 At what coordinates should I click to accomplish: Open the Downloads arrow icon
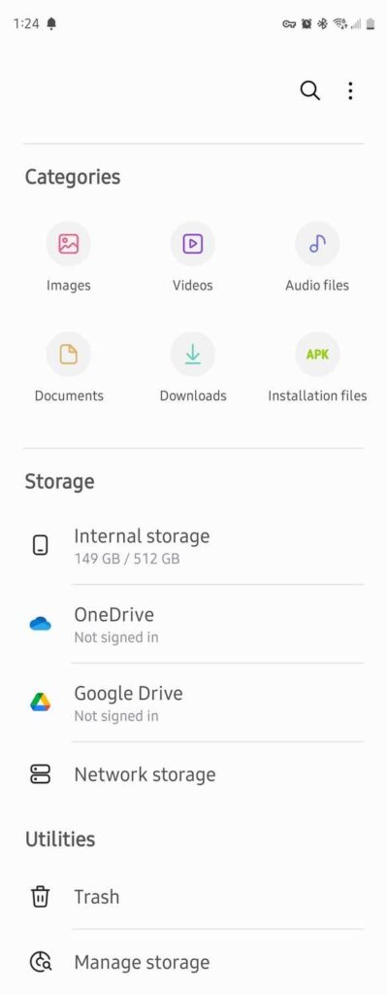193,354
